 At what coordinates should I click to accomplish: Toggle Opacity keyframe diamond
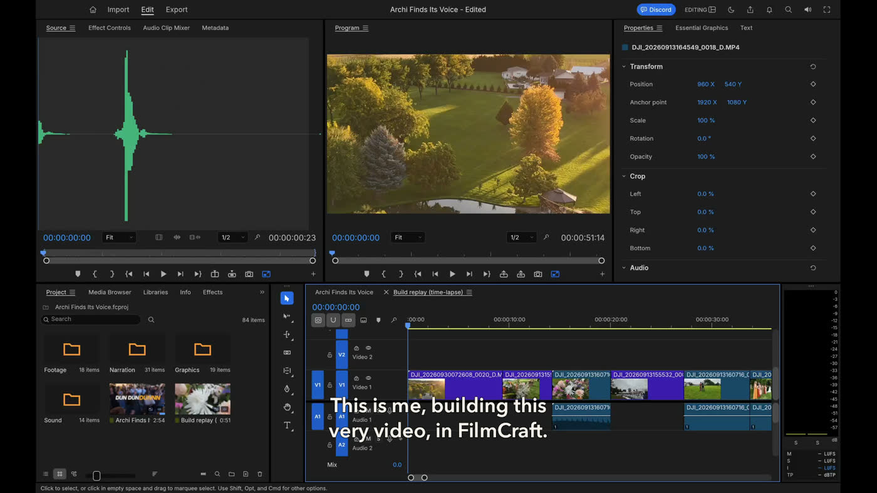[x=813, y=156]
